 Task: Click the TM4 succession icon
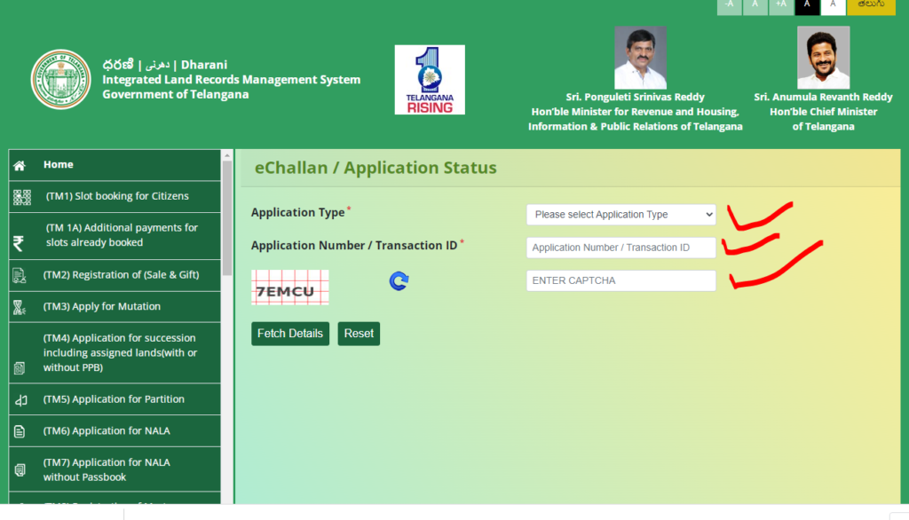(20, 367)
